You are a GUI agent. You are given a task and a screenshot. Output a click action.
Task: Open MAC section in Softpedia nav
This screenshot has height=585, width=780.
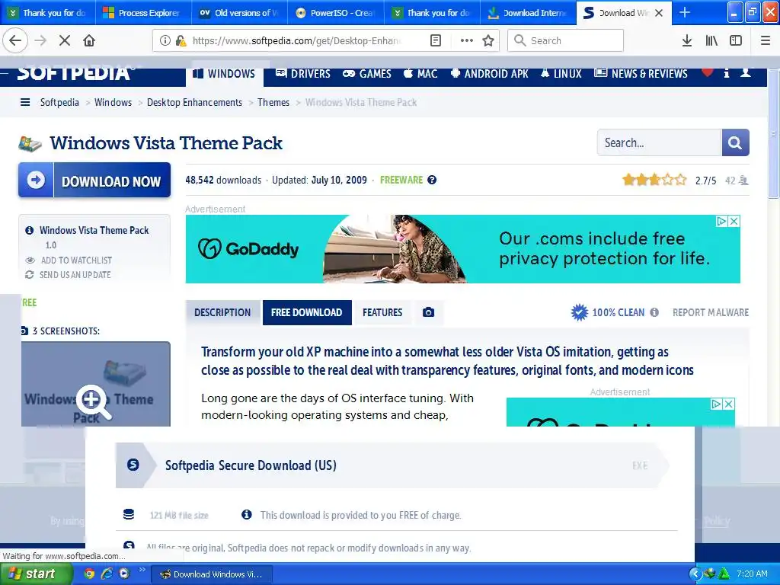click(x=420, y=74)
